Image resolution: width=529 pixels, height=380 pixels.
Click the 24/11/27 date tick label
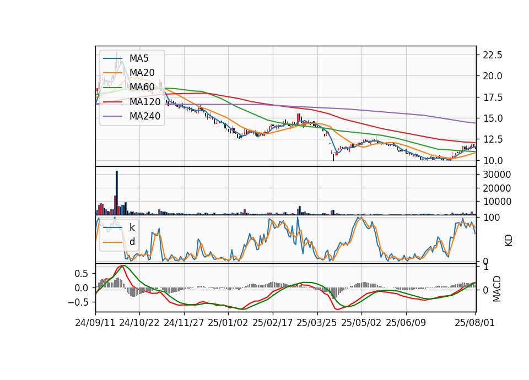pyautogui.click(x=184, y=323)
